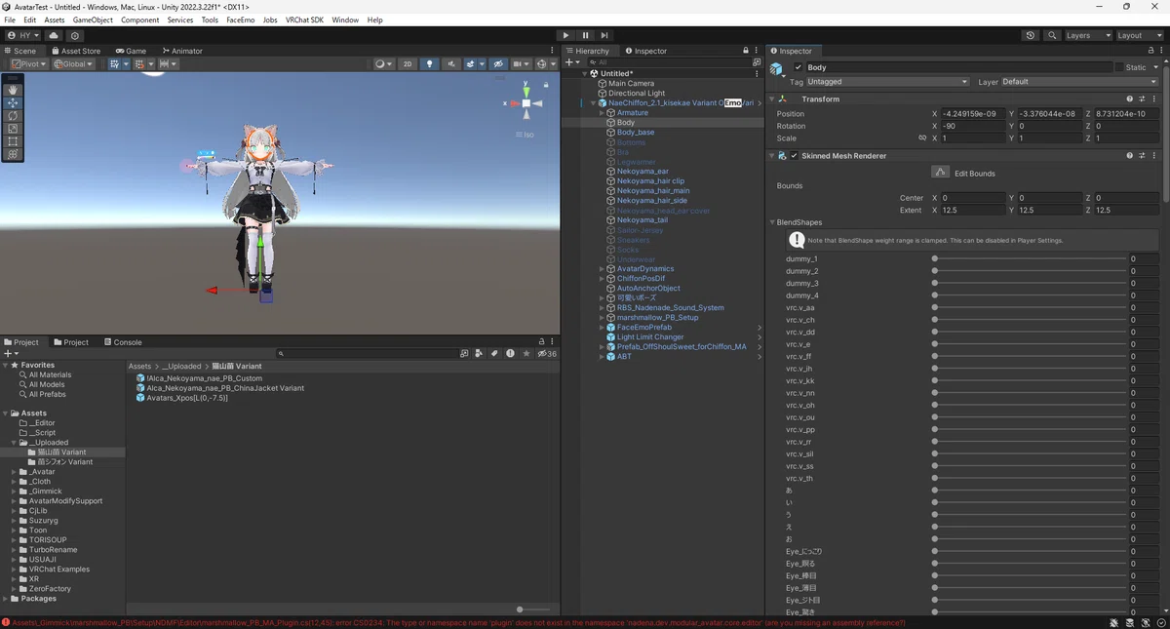This screenshot has height=629, width=1170.
Task: Collapse the BlendShapes foldout
Action: 772,222
